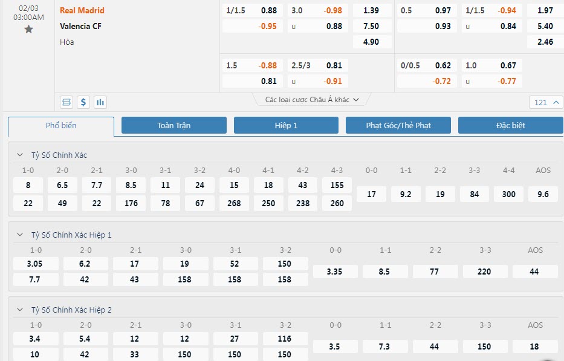Switch to the Toàn Trận tab

(173, 125)
